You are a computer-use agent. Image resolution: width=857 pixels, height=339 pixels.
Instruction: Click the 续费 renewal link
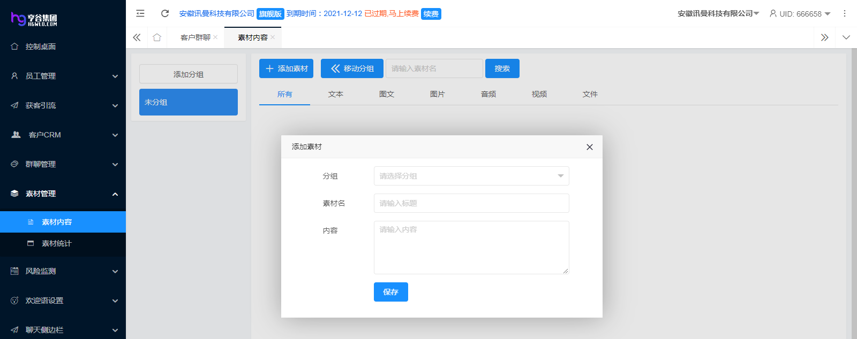click(x=431, y=14)
